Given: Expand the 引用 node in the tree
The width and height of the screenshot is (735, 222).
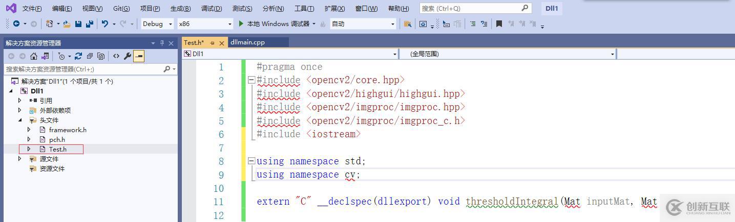Looking at the screenshot, I should coord(19,101).
